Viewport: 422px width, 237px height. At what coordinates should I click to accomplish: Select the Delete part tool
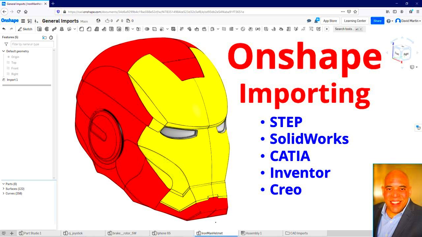tap(173, 29)
